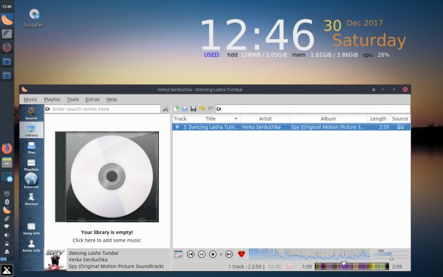The height and width of the screenshot is (277, 443).
Task: Show the Song info panel
Action: click(31, 229)
